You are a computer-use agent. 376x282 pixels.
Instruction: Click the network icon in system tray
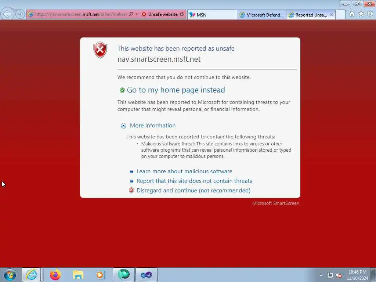pos(330,275)
